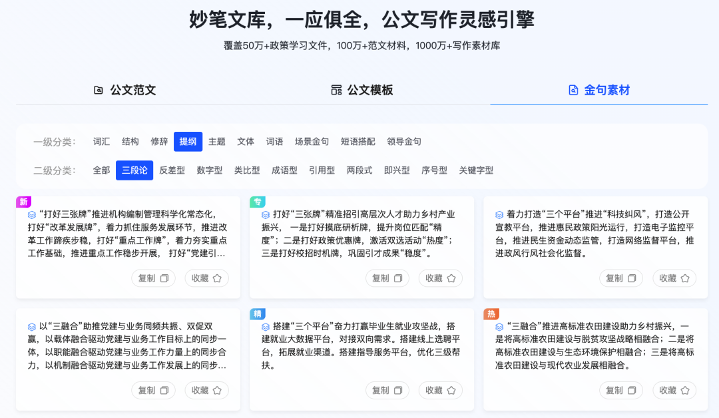The width and height of the screenshot is (719, 418).
Task: Click the star icon inside the 收藏 button
Action: (x=218, y=278)
